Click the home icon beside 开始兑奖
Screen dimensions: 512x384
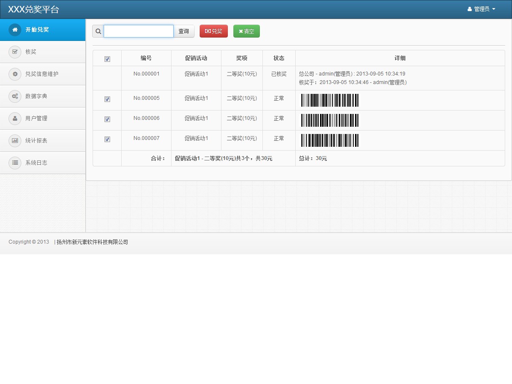coord(15,30)
